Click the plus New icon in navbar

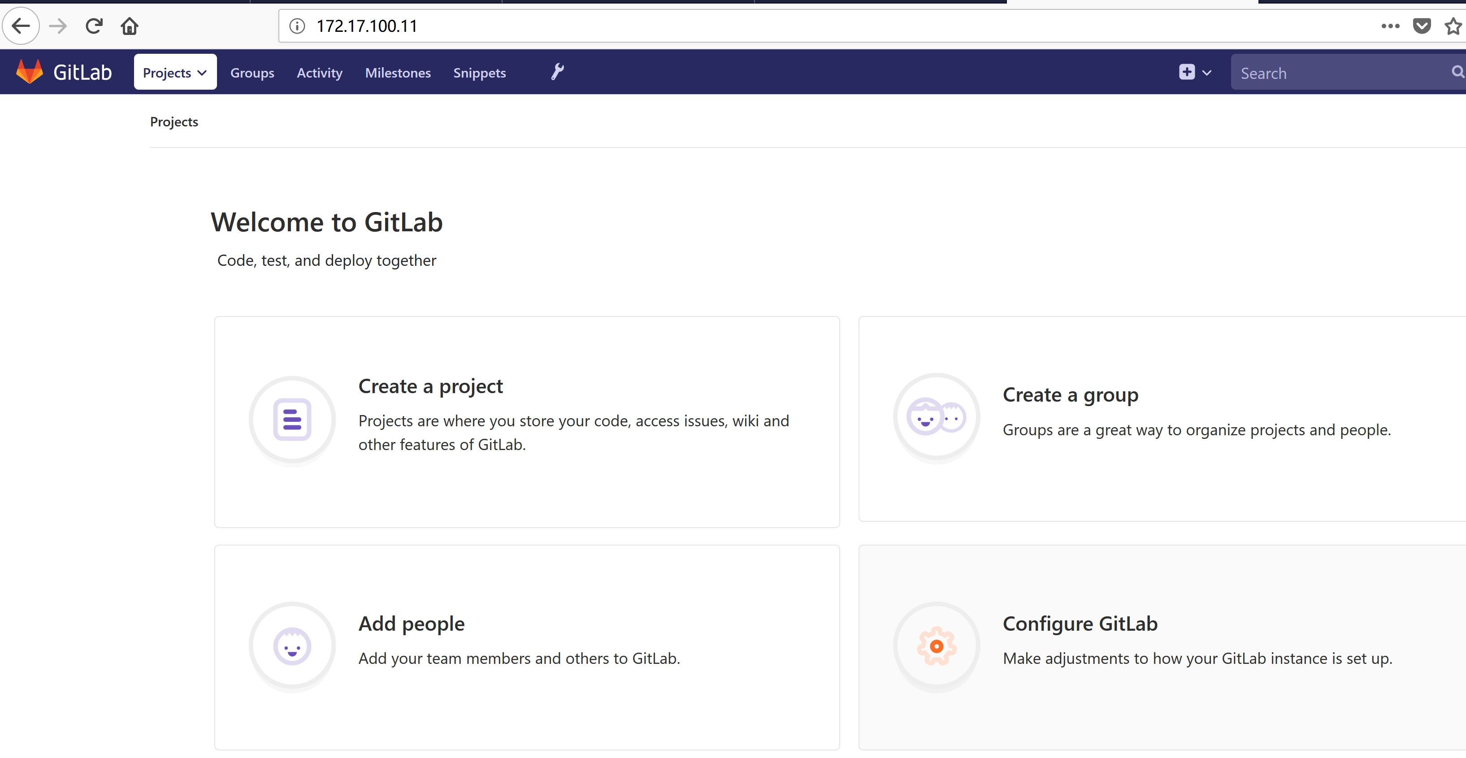pos(1187,72)
